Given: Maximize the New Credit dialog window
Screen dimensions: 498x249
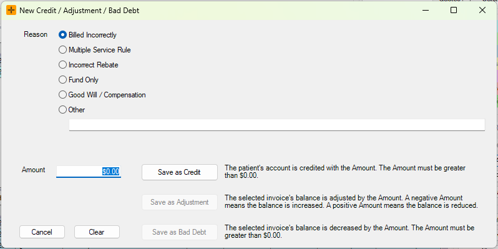Looking at the screenshot, I should pos(454,10).
